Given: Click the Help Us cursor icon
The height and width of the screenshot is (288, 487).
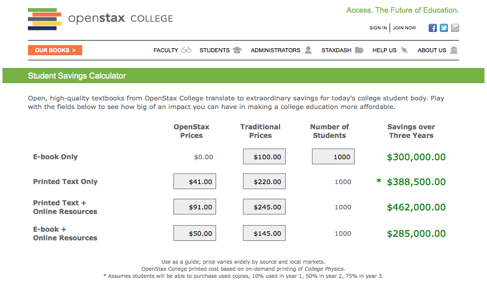Looking at the screenshot, I should click(x=404, y=50).
